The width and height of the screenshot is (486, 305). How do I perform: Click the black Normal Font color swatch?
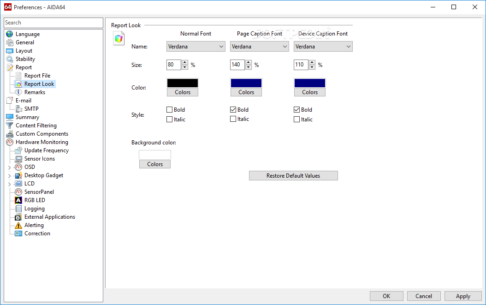point(183,83)
